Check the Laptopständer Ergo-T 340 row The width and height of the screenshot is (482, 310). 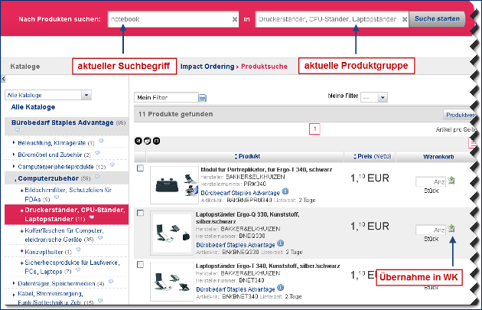[140, 264]
